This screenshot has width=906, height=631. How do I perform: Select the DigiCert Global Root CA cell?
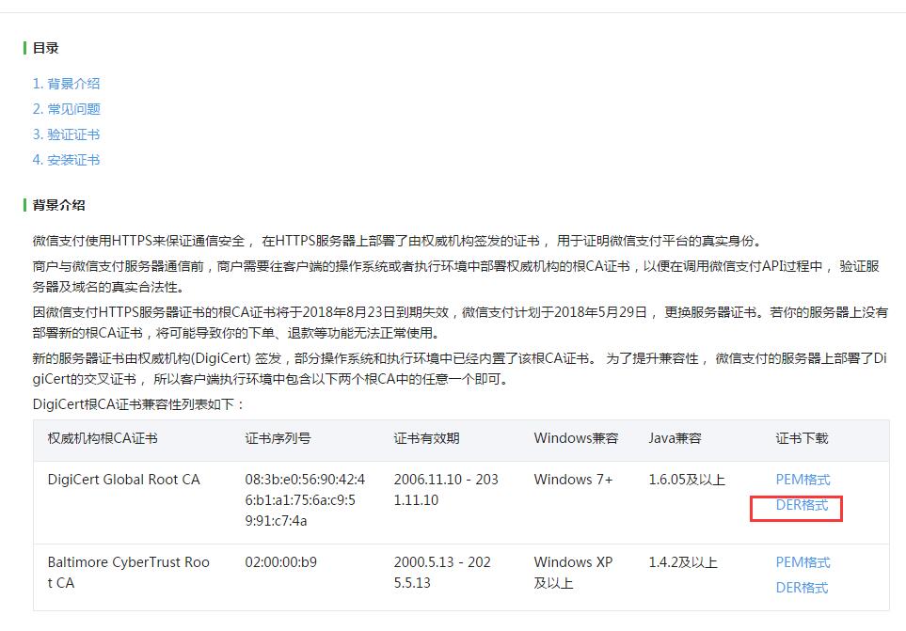[123, 480]
